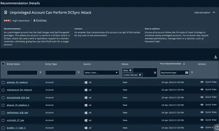Open Quick View for zwilliamson_628_low

(211, 112)
